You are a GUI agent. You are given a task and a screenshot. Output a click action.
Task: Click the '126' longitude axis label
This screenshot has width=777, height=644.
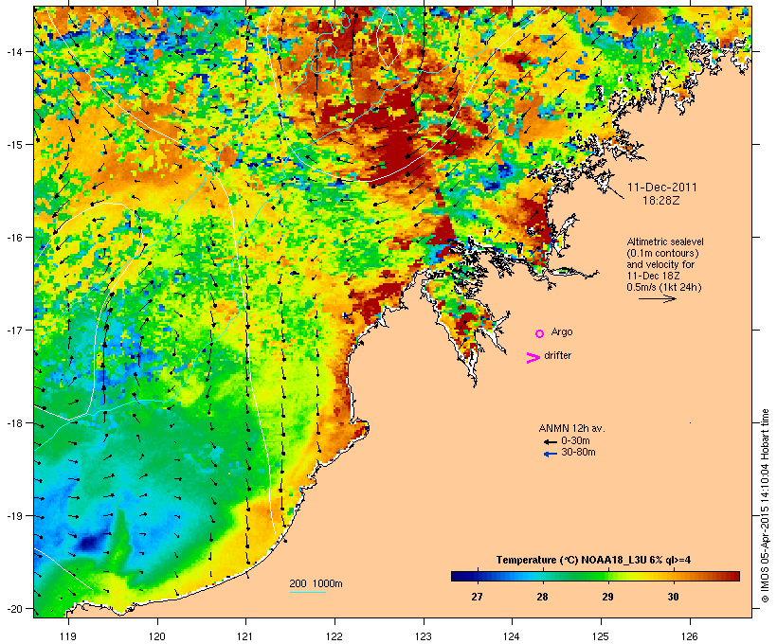(x=690, y=636)
